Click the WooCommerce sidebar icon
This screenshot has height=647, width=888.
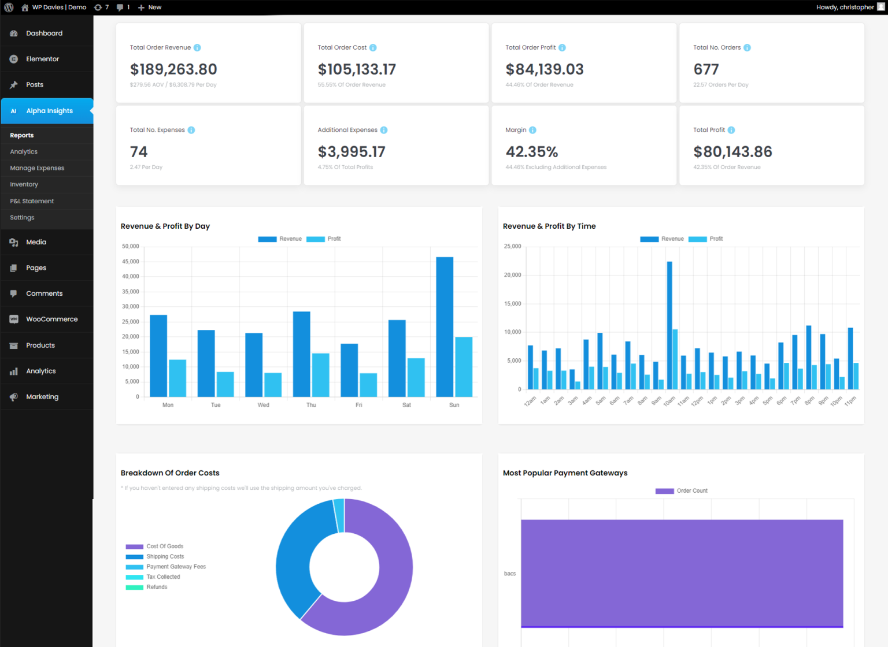pyautogui.click(x=13, y=319)
